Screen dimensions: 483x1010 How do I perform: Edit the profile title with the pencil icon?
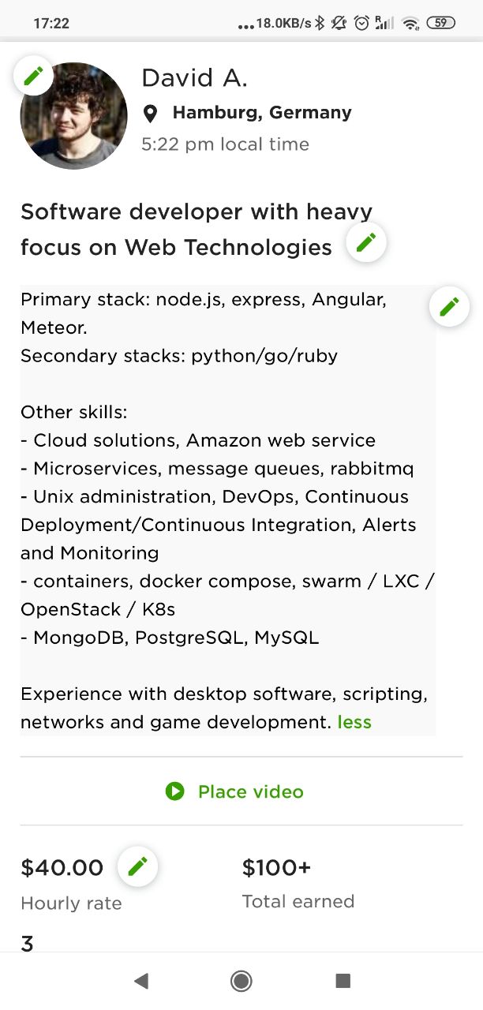click(x=366, y=242)
